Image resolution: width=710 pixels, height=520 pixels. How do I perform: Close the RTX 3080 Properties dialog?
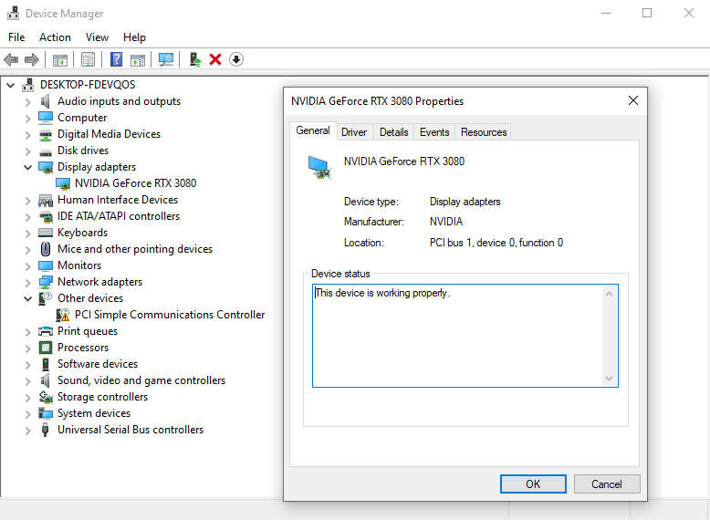point(633,100)
